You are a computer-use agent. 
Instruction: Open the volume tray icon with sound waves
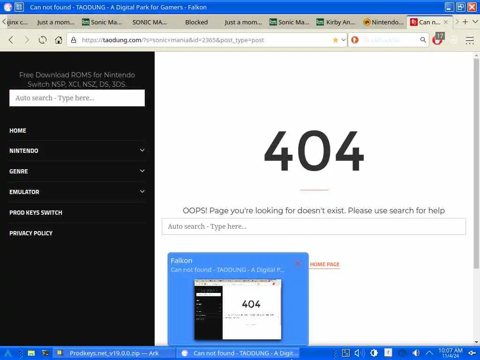point(360,353)
